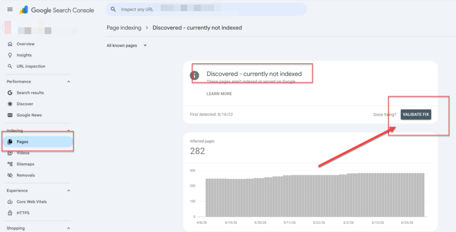This screenshot has height=232, width=456.
Task: Click the Google Search Console logo
Action: pos(57,10)
